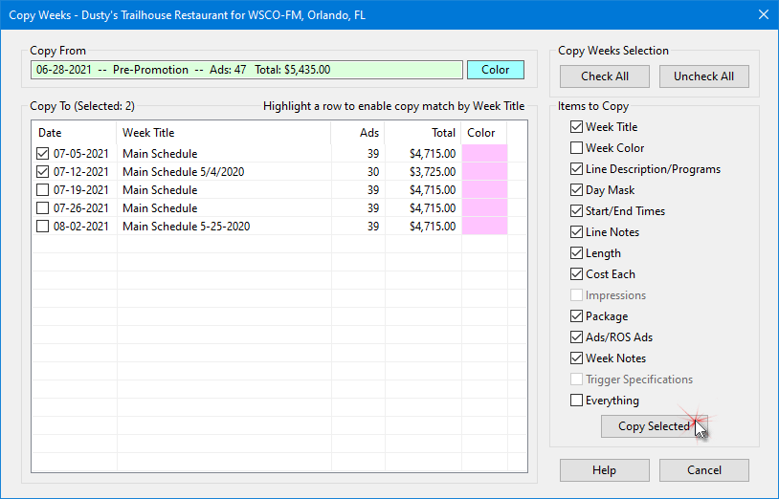Check the 07-19-2021 week row checkbox
Image resolution: width=779 pixels, height=499 pixels.
coord(43,190)
